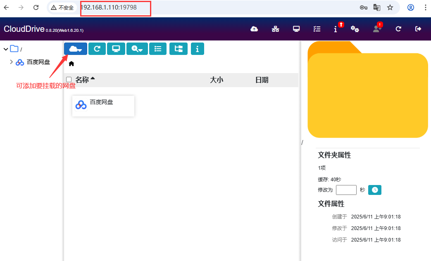The image size is (431, 261).
Task: Click the clock button to apply cache seconds
Action: (374, 190)
